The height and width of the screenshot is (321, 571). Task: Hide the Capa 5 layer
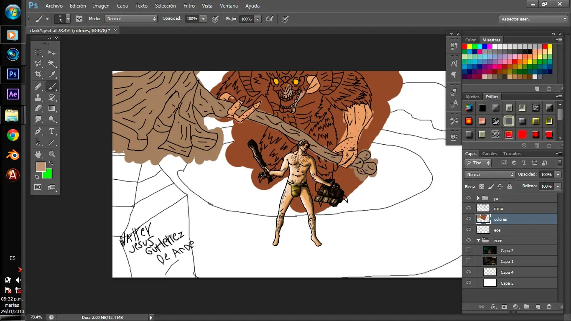point(468,283)
